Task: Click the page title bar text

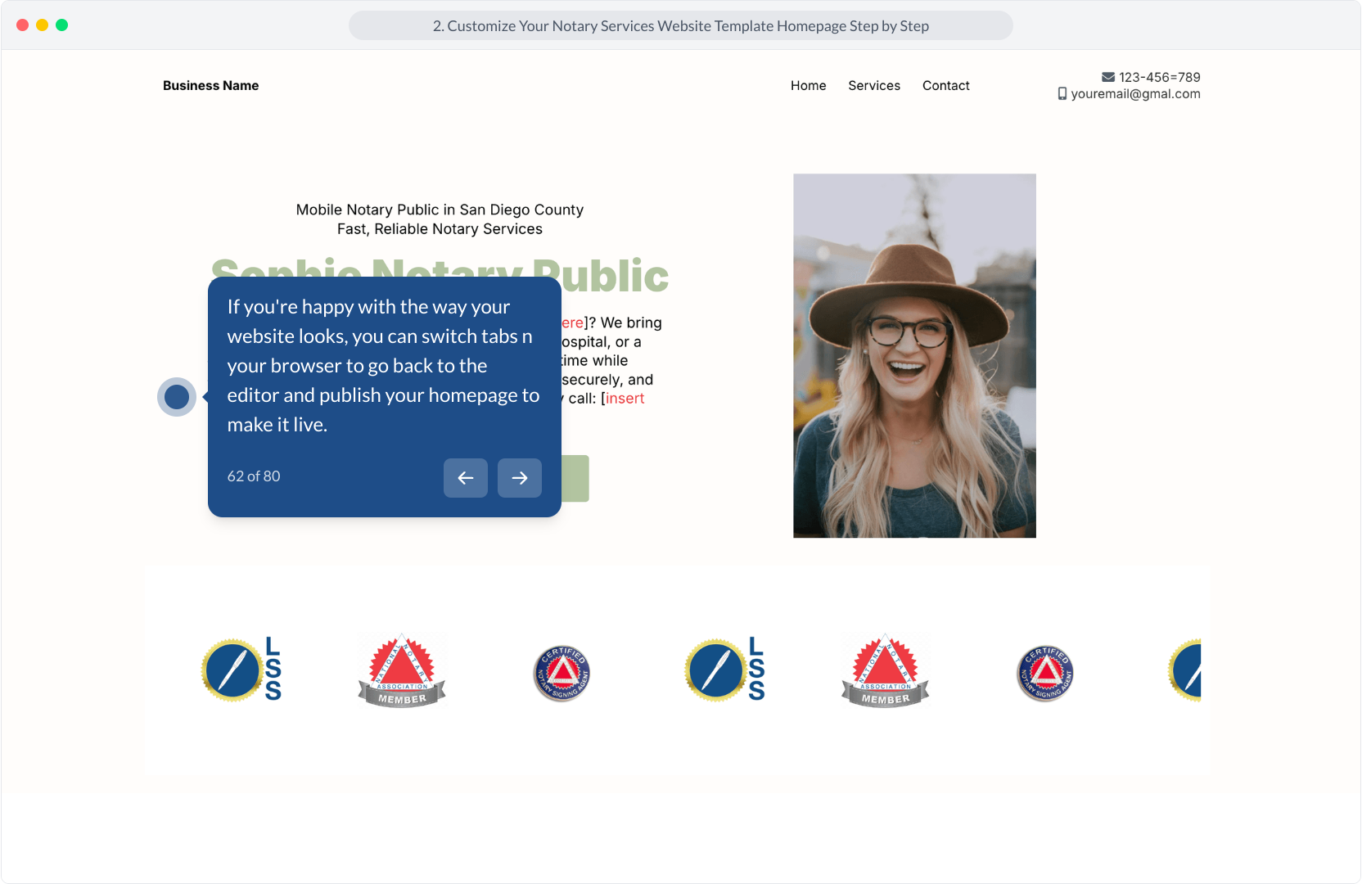Action: click(x=681, y=25)
